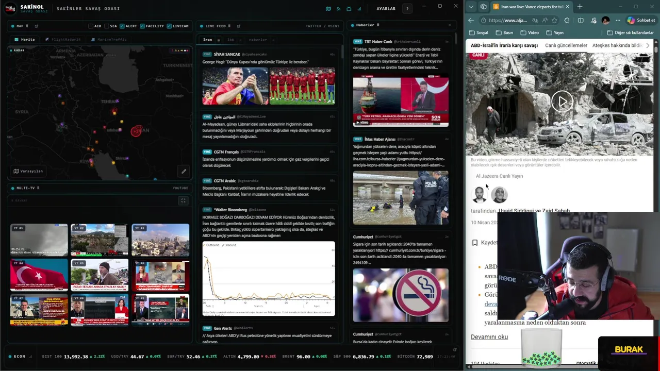
Task: Open the Hormuz traffic chart image
Action: 269,279
